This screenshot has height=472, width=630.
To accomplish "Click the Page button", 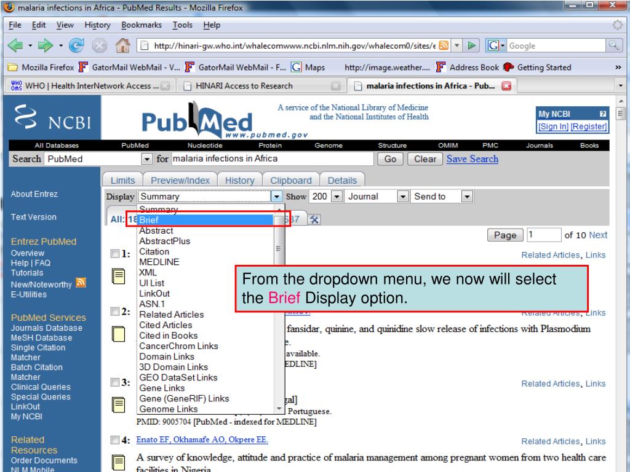I will [505, 235].
